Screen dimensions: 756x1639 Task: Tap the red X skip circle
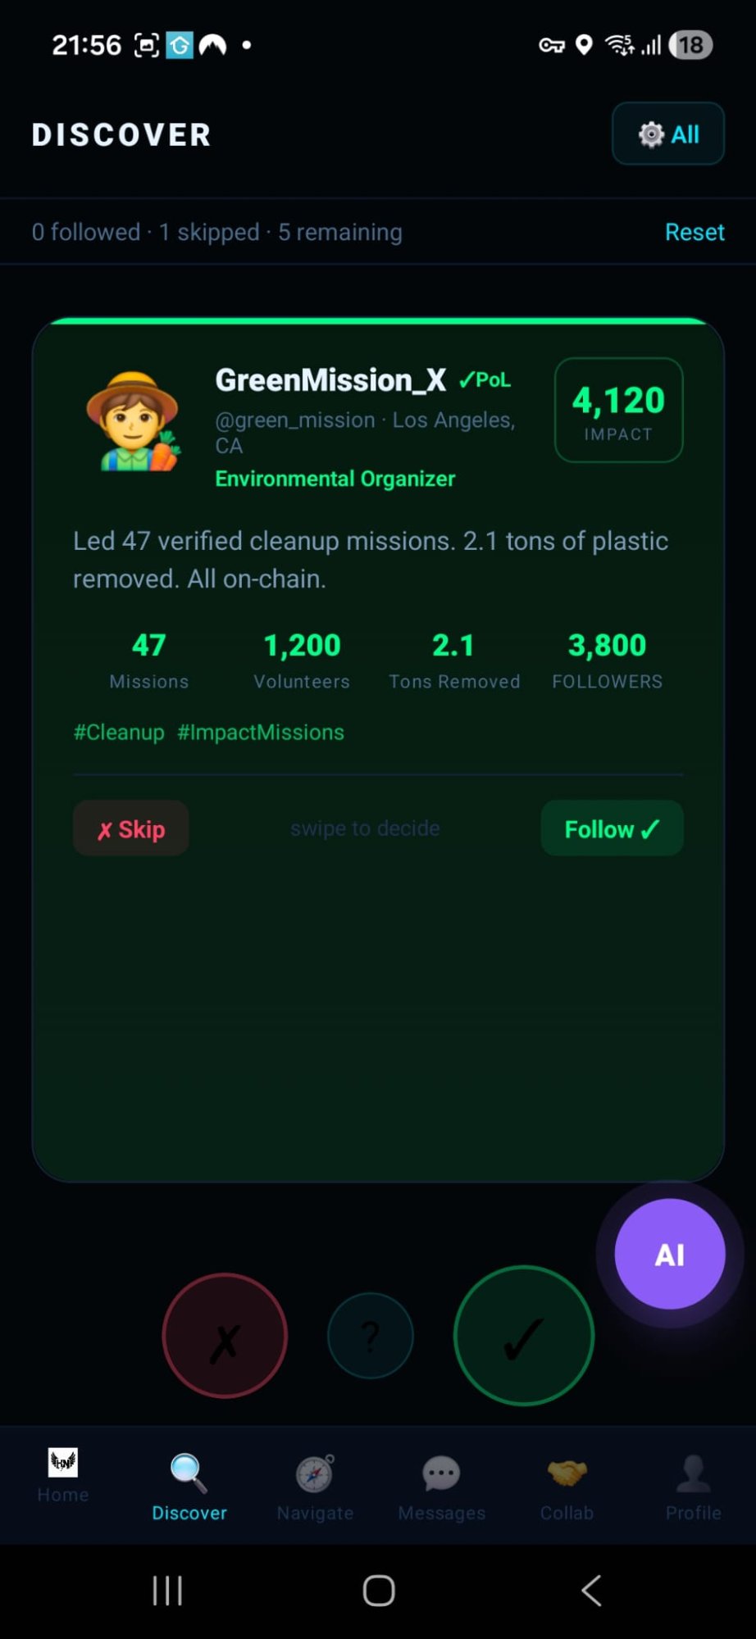tap(225, 1335)
